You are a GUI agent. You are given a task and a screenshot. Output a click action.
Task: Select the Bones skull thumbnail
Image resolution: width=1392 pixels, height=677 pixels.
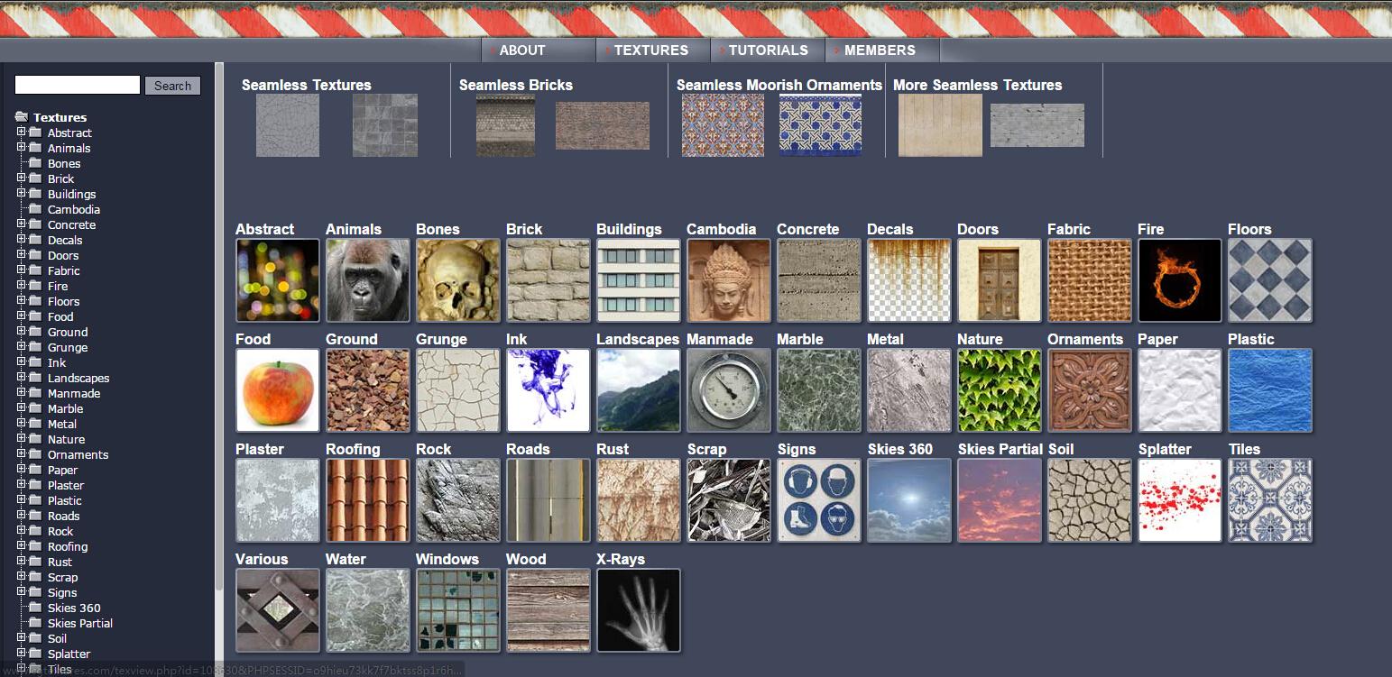point(458,280)
